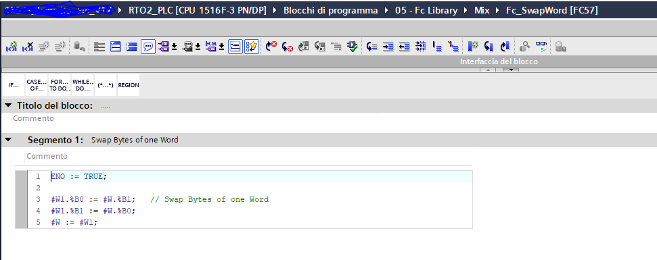Click the green '// Swap Bytes of one Word' comment
Viewport: 657px width, 260px height.
210,199
